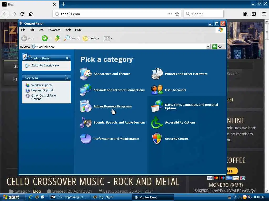Open the browser Library icon

click(246, 14)
